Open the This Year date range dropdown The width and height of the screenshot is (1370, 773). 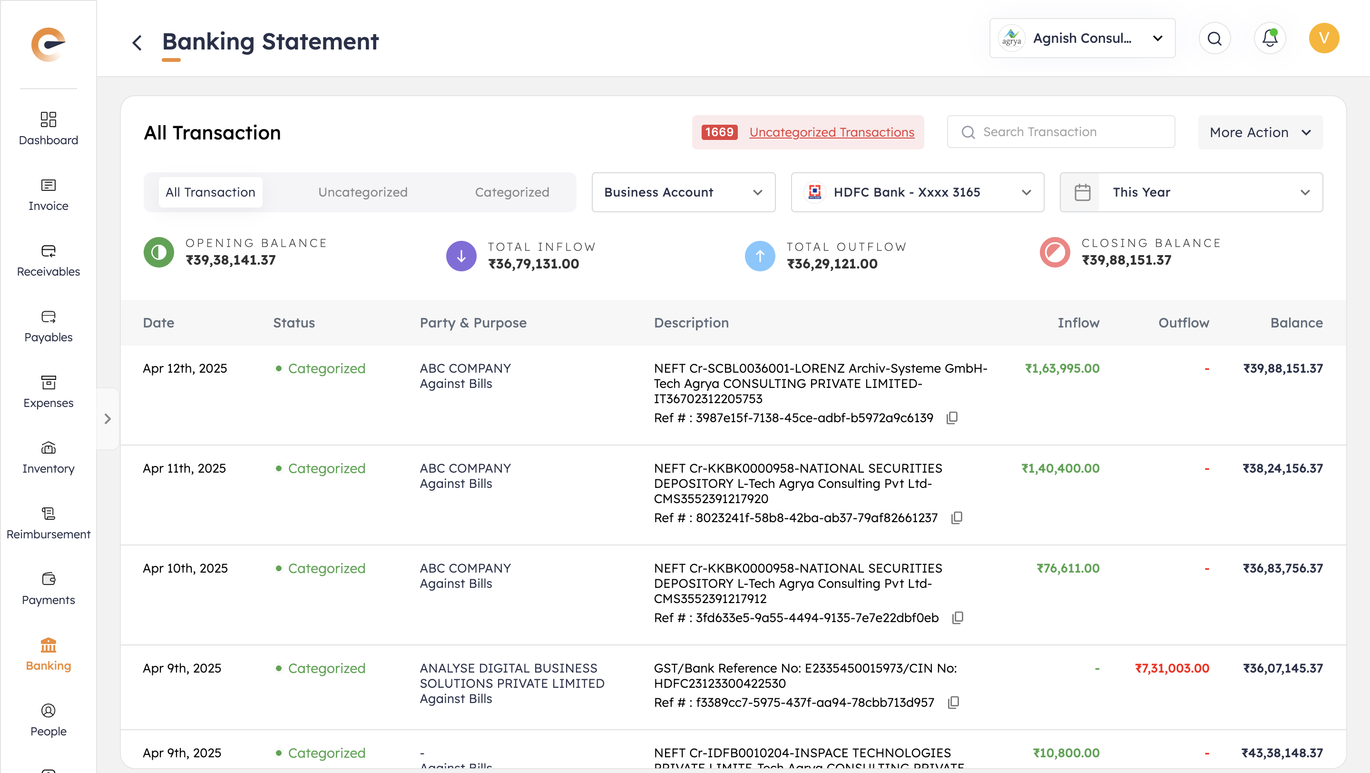coord(1191,192)
